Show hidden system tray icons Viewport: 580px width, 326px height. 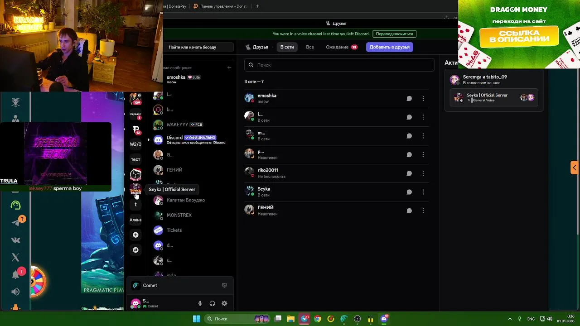click(x=510, y=319)
